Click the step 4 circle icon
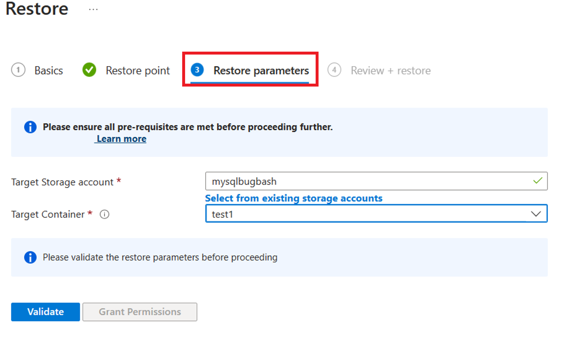The image size is (572, 360). point(334,70)
